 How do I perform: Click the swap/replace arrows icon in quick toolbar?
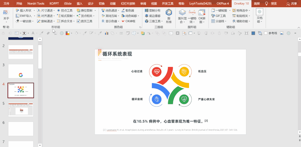point(260,33)
